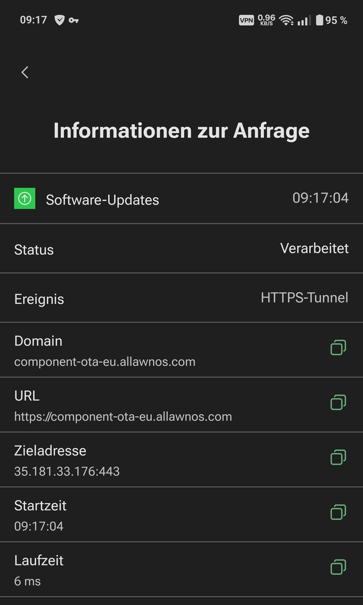Tap the Informationen zur Anfrage heading

[x=182, y=131]
